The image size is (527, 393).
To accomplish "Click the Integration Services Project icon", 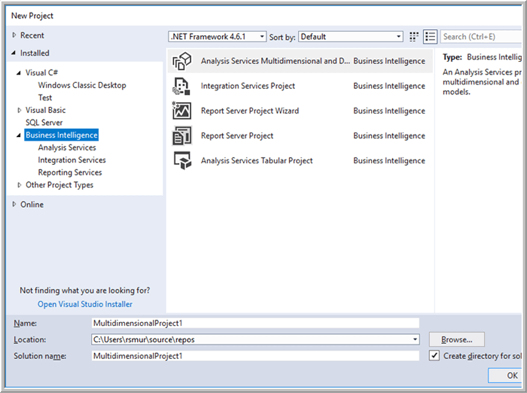I will 182,86.
